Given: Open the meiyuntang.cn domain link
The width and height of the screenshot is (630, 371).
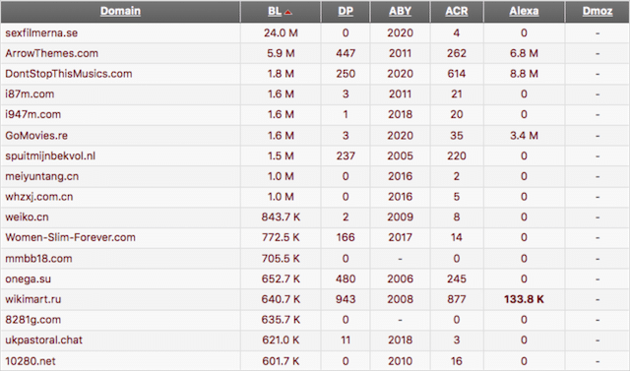Looking at the screenshot, I should tap(41, 176).
